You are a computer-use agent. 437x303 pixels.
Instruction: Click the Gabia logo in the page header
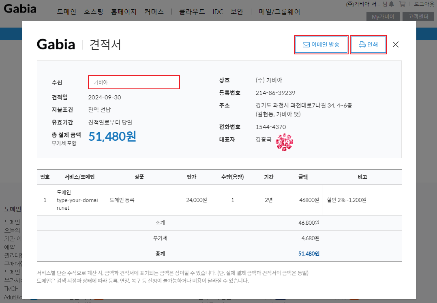coord(20,9)
